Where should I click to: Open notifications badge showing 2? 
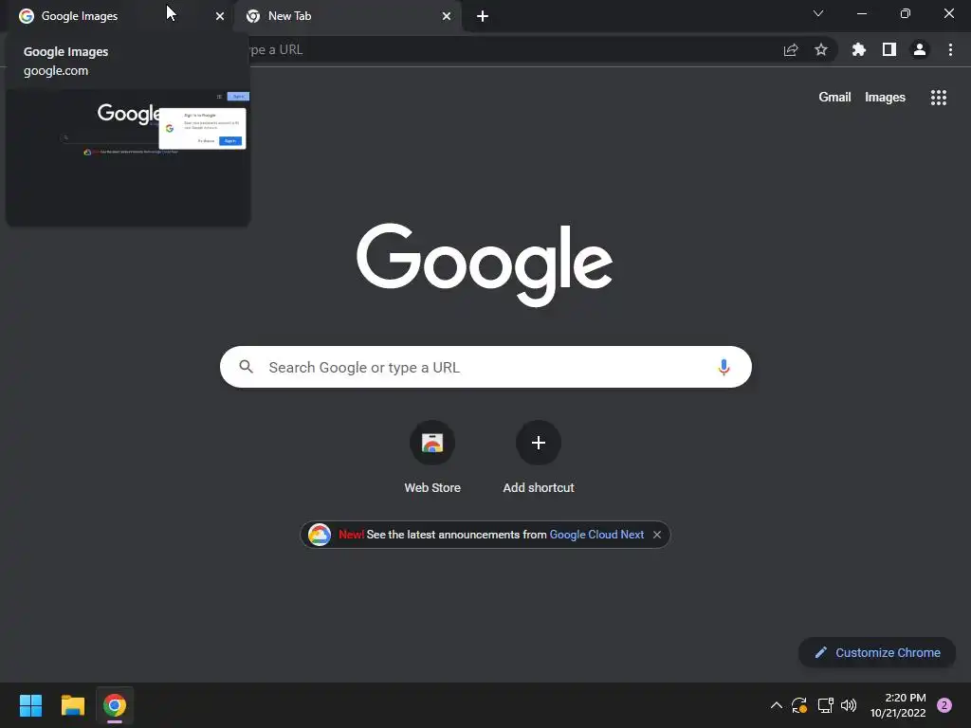[944, 705]
